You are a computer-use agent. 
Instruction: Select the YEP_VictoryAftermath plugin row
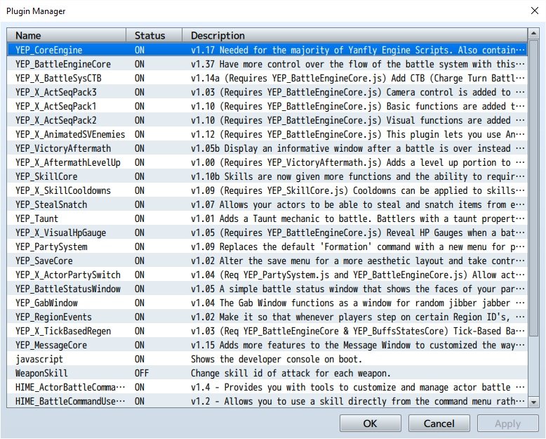click(267, 148)
